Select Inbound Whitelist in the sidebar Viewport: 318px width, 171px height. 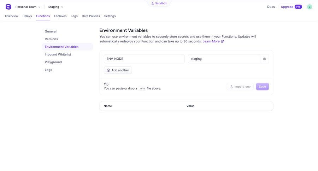click(58, 54)
